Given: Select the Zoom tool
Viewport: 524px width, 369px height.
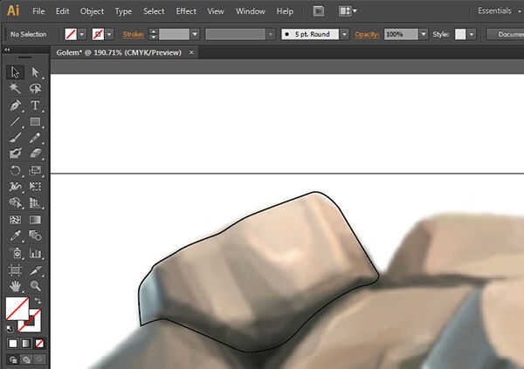Looking at the screenshot, I should click(35, 286).
